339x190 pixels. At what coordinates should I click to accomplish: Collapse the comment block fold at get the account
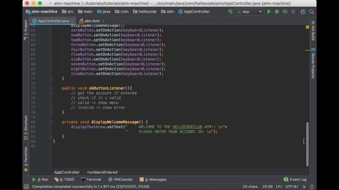pos(51,93)
